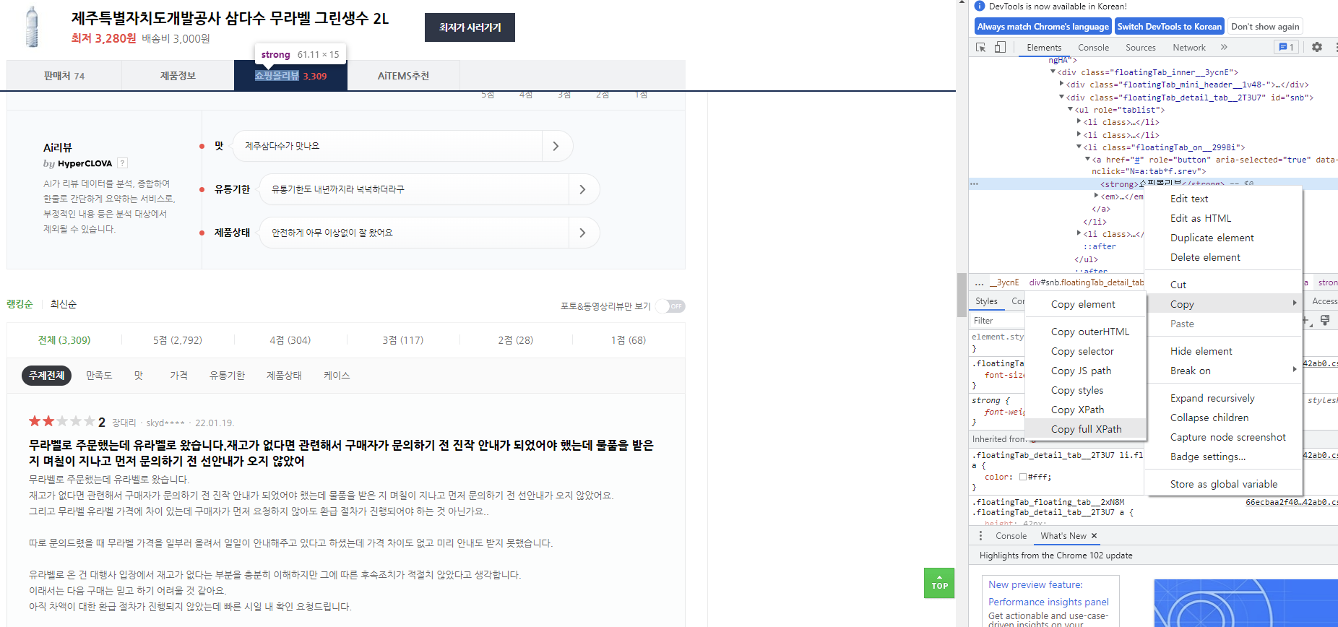Screen dimensions: 1338x627
Task: Select Edit as HTML
Action: click(x=1223, y=218)
